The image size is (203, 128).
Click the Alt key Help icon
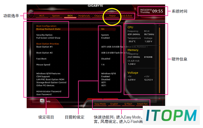tap(42, 101)
